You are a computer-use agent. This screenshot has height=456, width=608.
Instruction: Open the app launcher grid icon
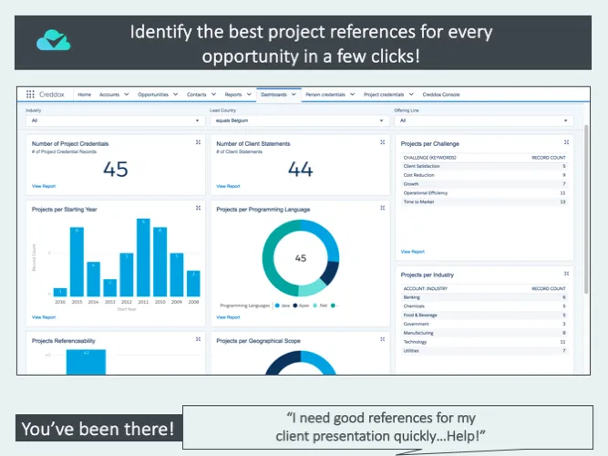(x=30, y=94)
